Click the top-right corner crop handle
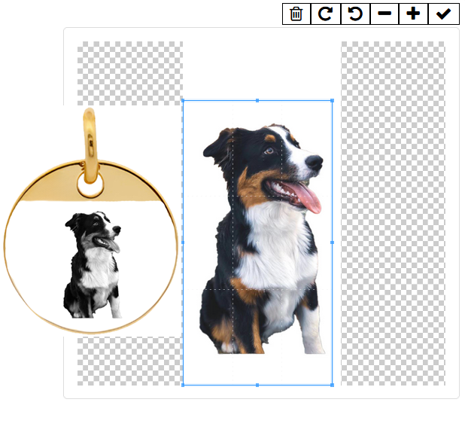 point(332,100)
